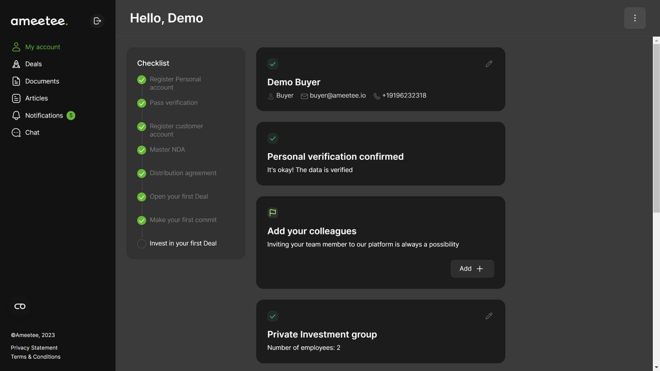
Task: Click the Add colleagues button
Action: [x=472, y=268]
